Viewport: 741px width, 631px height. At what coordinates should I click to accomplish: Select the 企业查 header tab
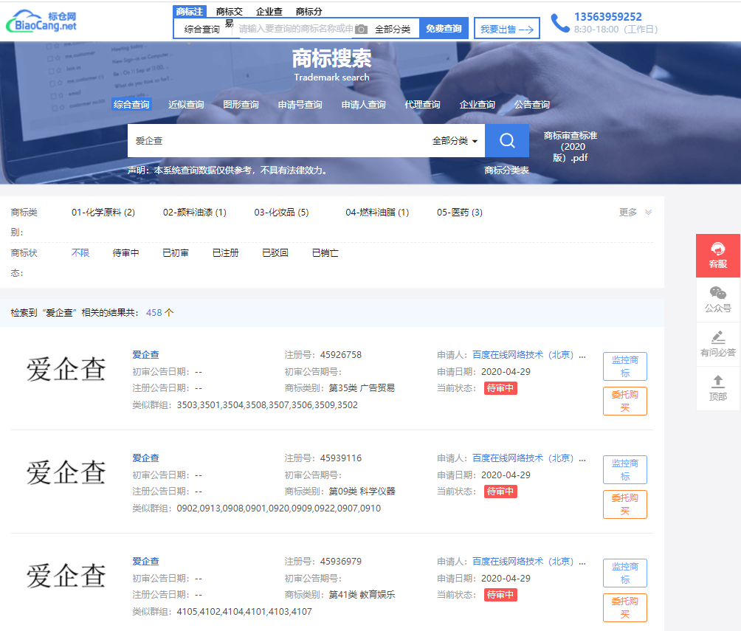(269, 12)
